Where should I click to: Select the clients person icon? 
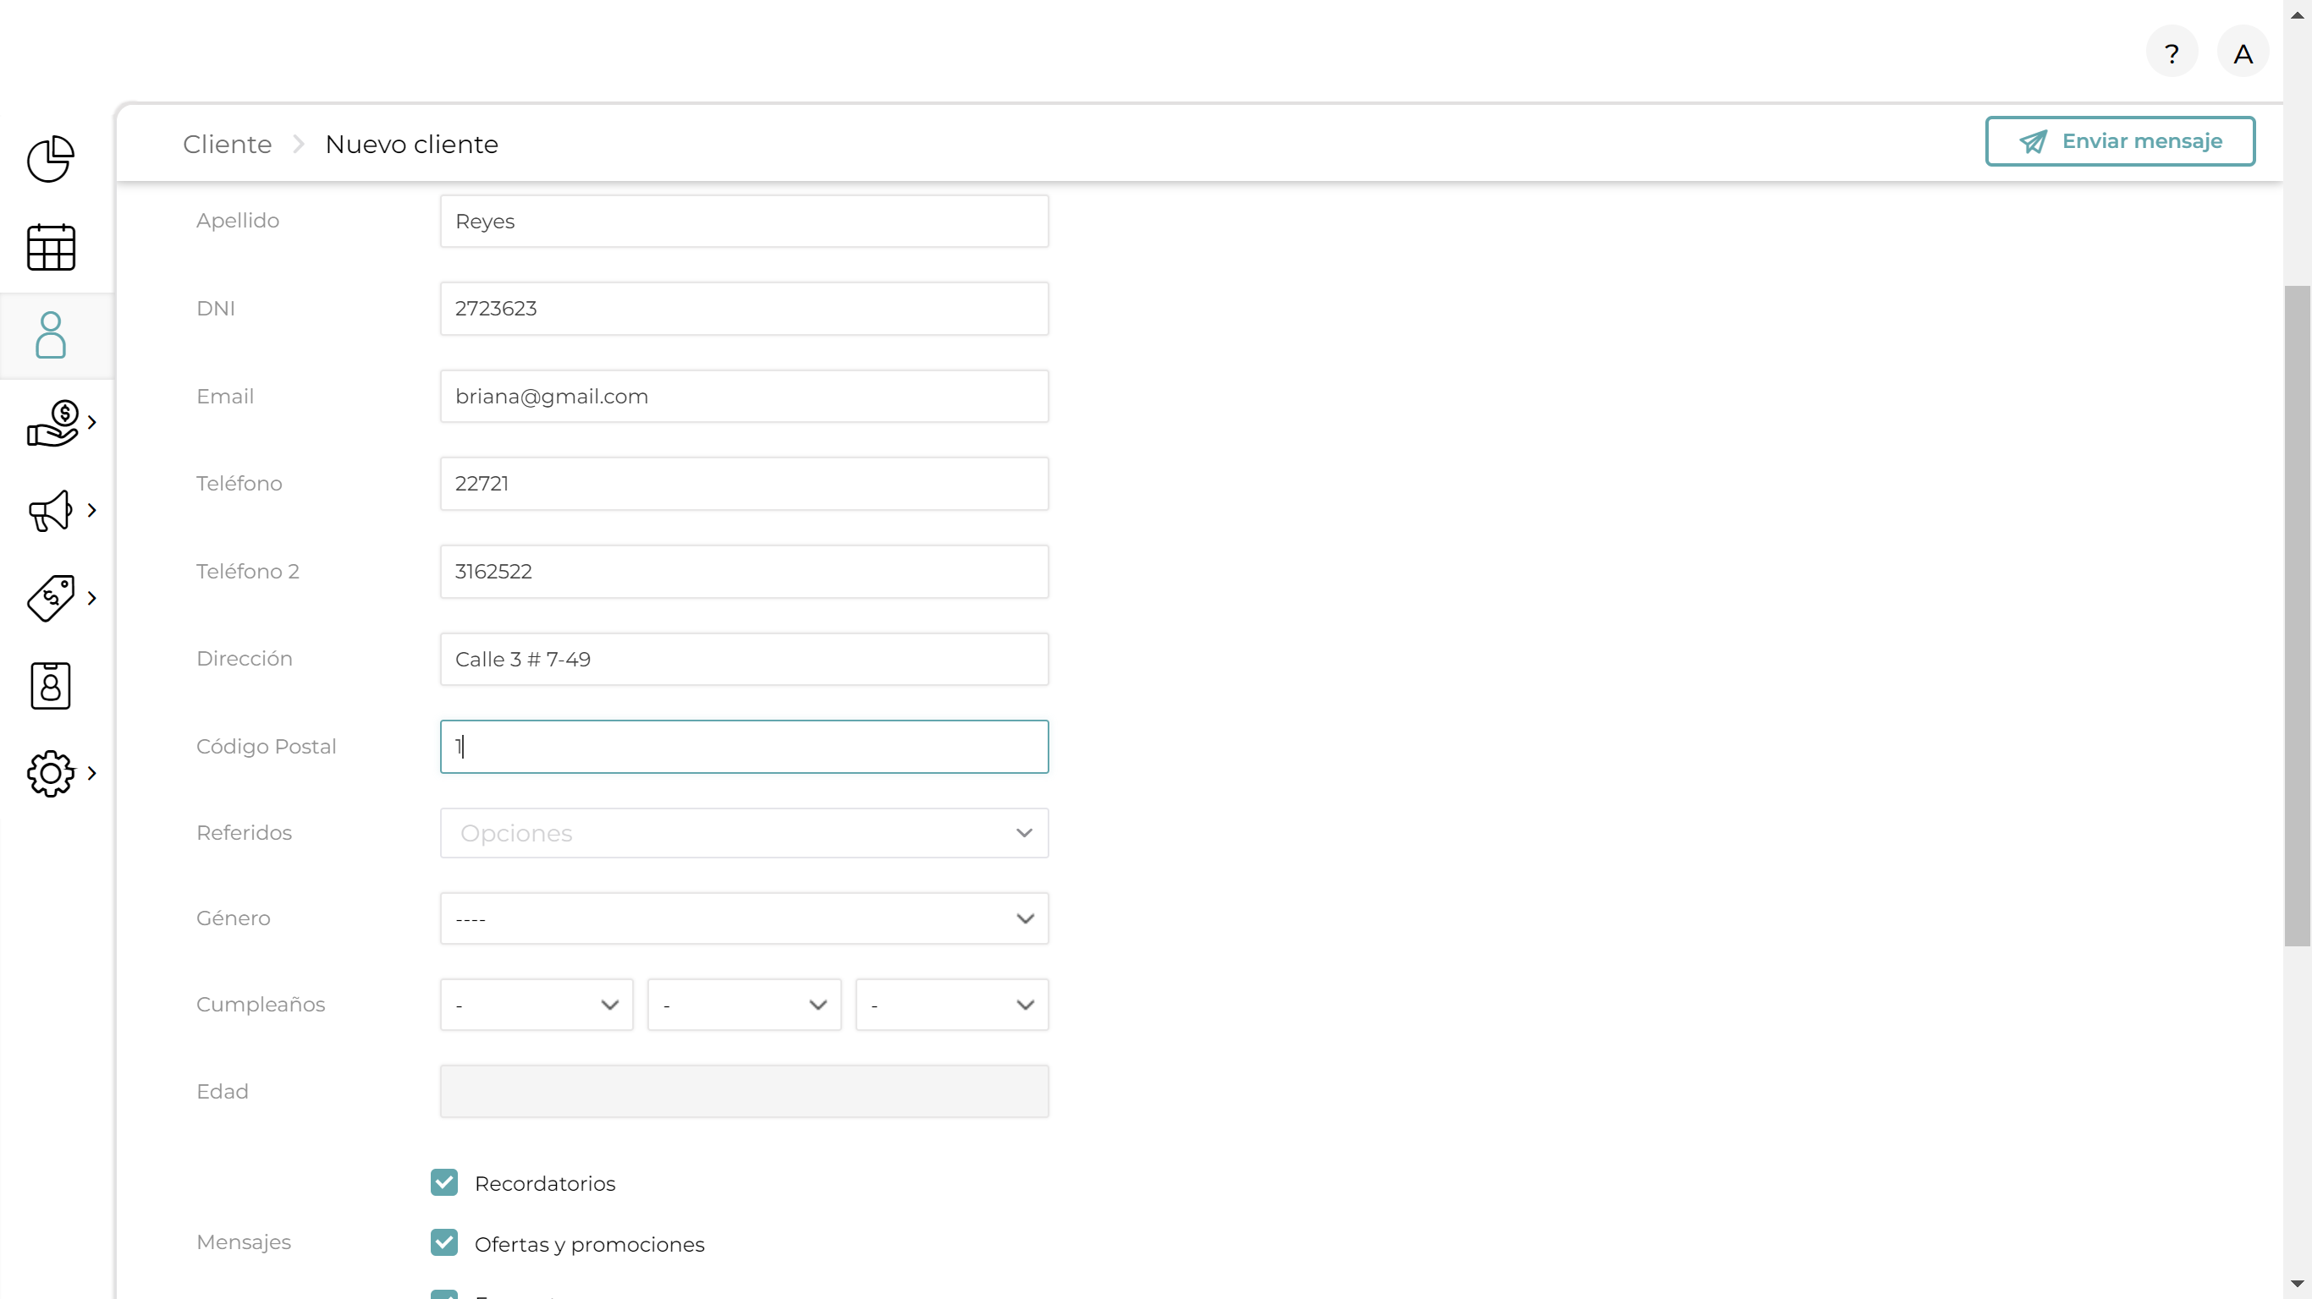tap(50, 335)
